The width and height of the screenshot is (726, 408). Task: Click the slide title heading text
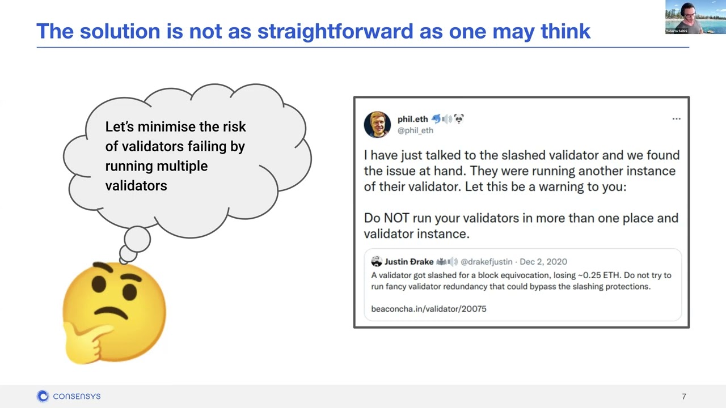click(314, 31)
